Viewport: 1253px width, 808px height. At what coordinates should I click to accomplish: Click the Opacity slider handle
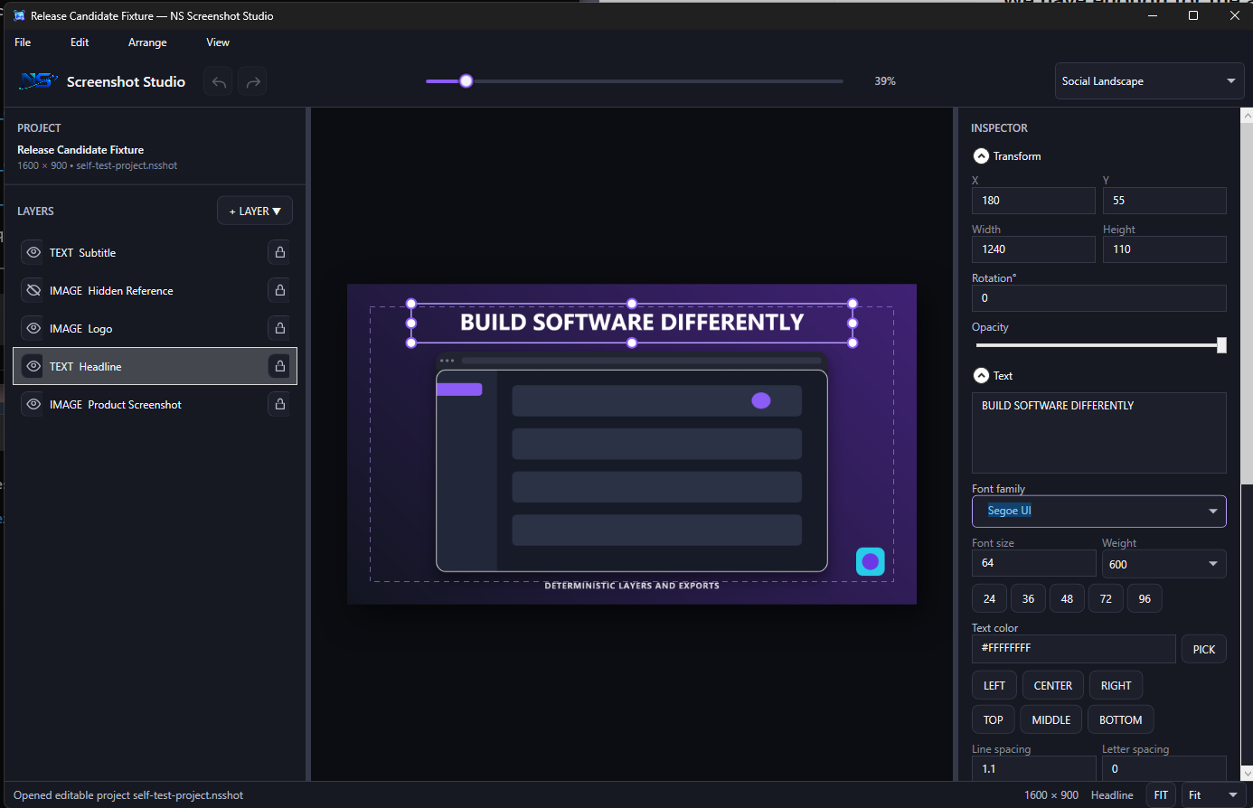1222,345
